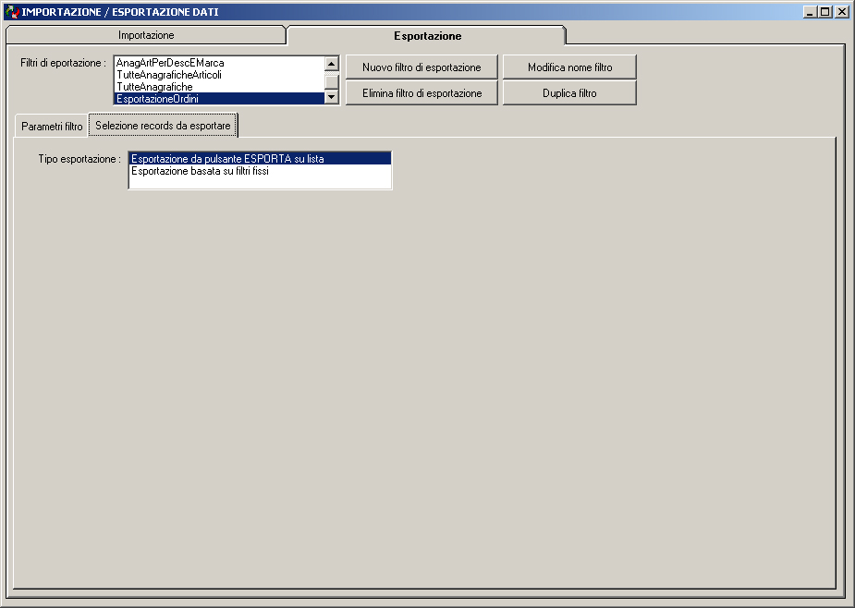Switch to the Importazione tab
This screenshot has width=855, height=608.
click(x=146, y=35)
